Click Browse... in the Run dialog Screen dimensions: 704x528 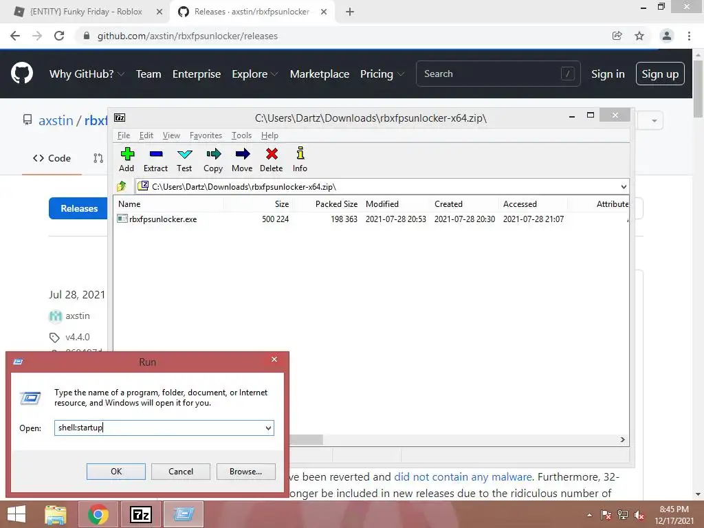click(245, 472)
